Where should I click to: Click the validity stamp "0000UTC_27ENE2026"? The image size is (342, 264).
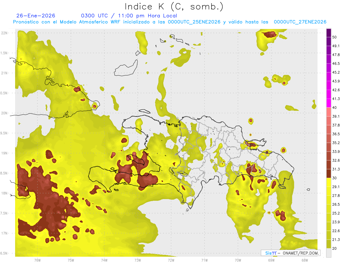click(x=300, y=22)
